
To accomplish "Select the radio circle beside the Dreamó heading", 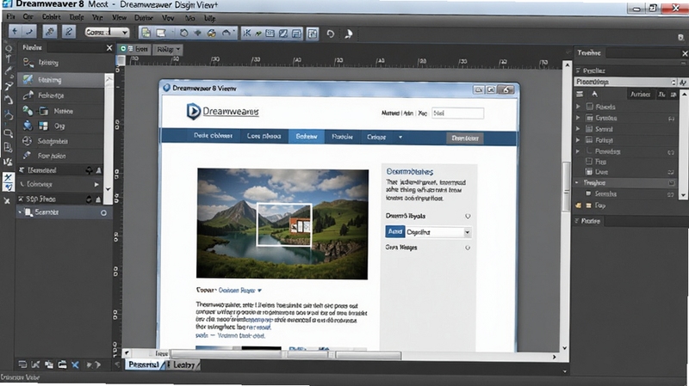I will tap(468, 216).
